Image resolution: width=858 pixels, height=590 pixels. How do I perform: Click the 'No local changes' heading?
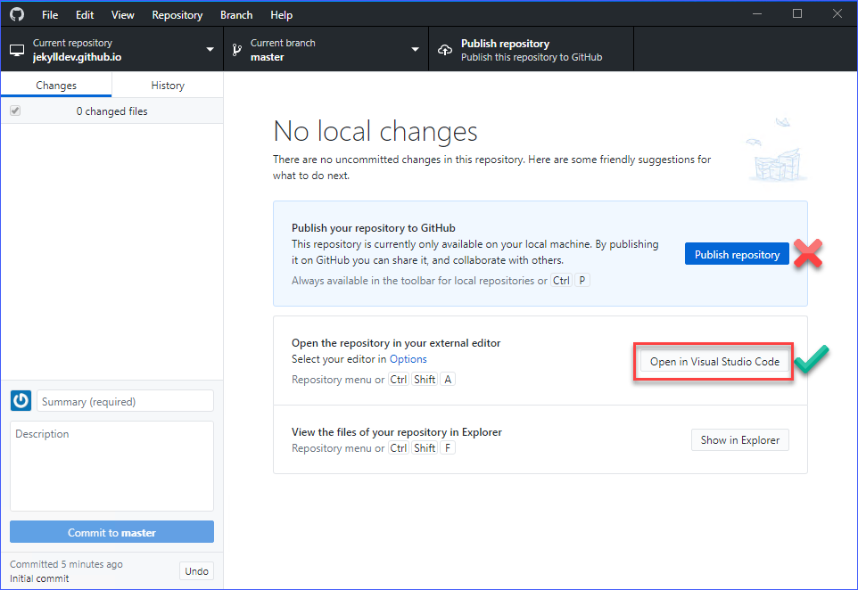click(375, 131)
